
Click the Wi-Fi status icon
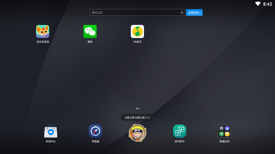[x=258, y=4]
